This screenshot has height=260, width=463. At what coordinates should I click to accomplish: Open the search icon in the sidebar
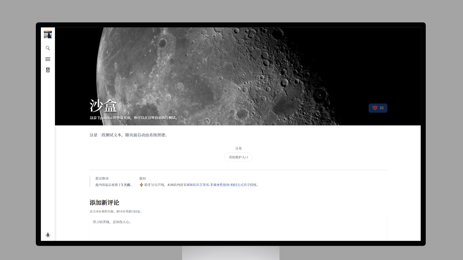(x=48, y=48)
